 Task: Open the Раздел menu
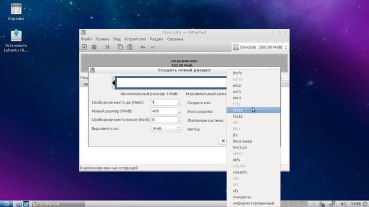pyautogui.click(x=156, y=39)
